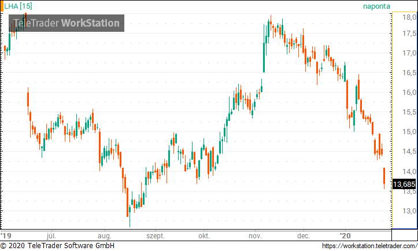Viewport: 418px width, 251px height.
Task: Click the szept. month marker
Action: tap(156, 236)
